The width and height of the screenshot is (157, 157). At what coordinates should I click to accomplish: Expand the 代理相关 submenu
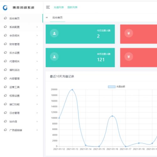pyautogui.click(x=21, y=61)
